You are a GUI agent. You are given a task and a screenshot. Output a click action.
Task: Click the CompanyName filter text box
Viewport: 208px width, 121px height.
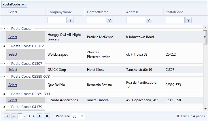click(x=57, y=20)
